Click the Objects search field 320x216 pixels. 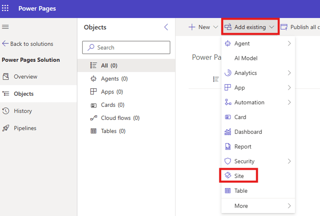point(126,48)
